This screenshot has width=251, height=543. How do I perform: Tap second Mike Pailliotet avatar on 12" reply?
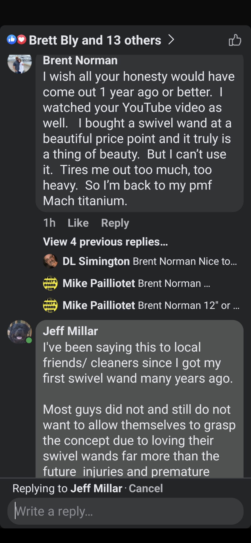[x=50, y=305]
